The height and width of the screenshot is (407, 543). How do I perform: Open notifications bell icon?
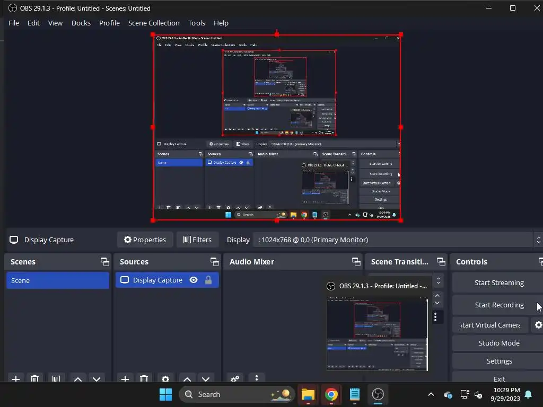coord(529,394)
